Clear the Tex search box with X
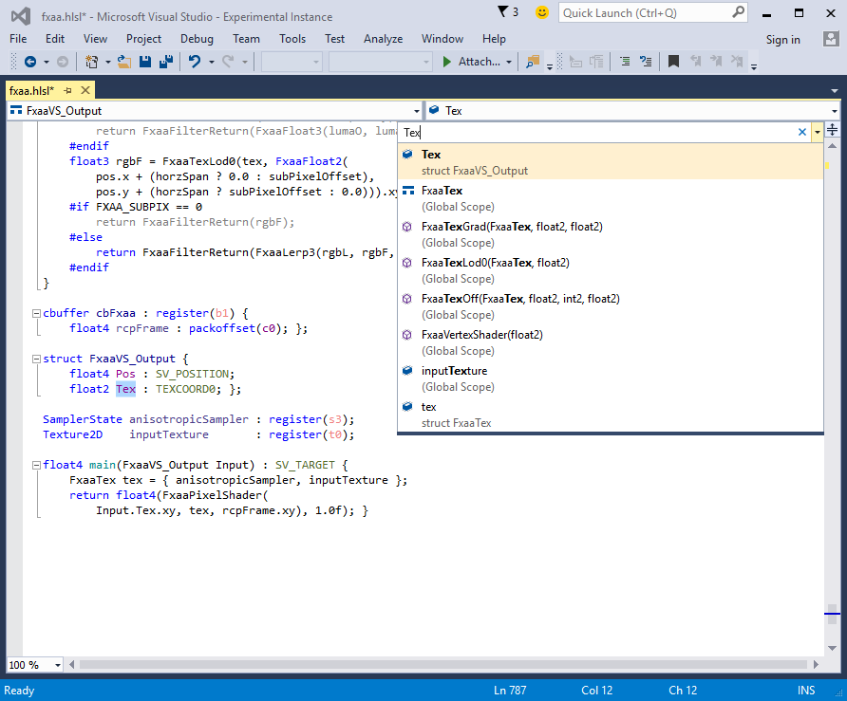847x701 pixels. coord(801,133)
